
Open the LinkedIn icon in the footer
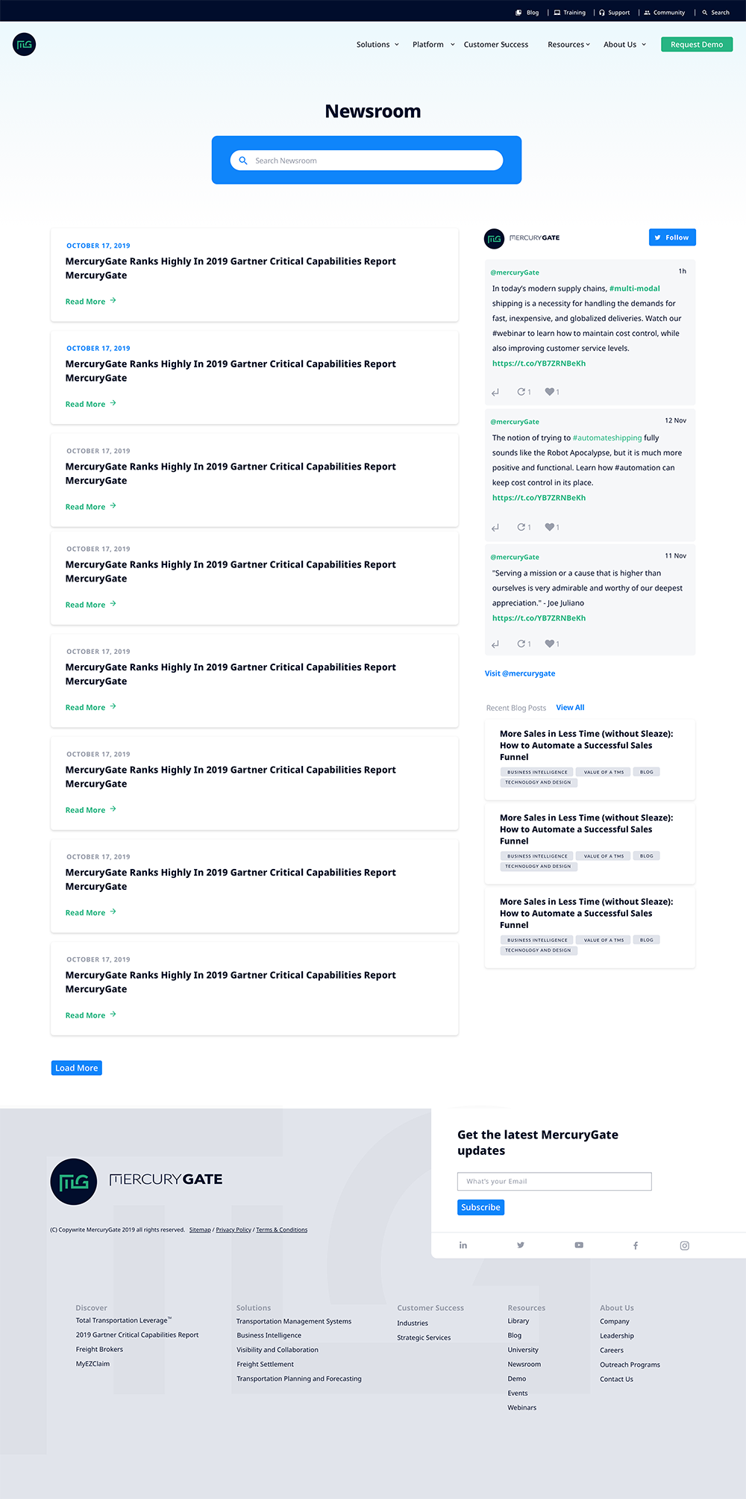[463, 1245]
